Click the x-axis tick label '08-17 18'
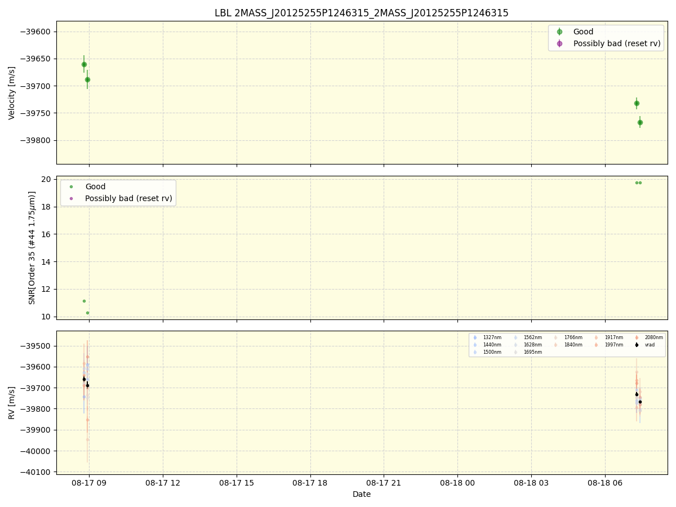Image resolution: width=676 pixels, height=507 pixels. (310, 483)
